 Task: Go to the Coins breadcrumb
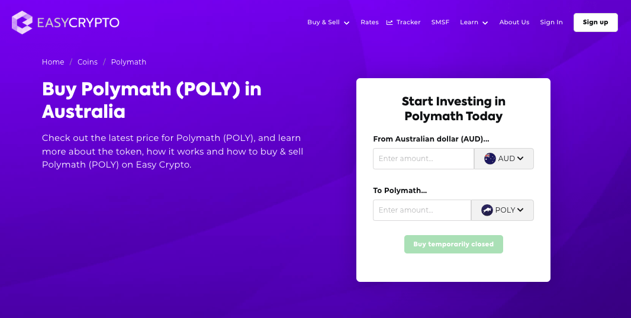point(88,62)
